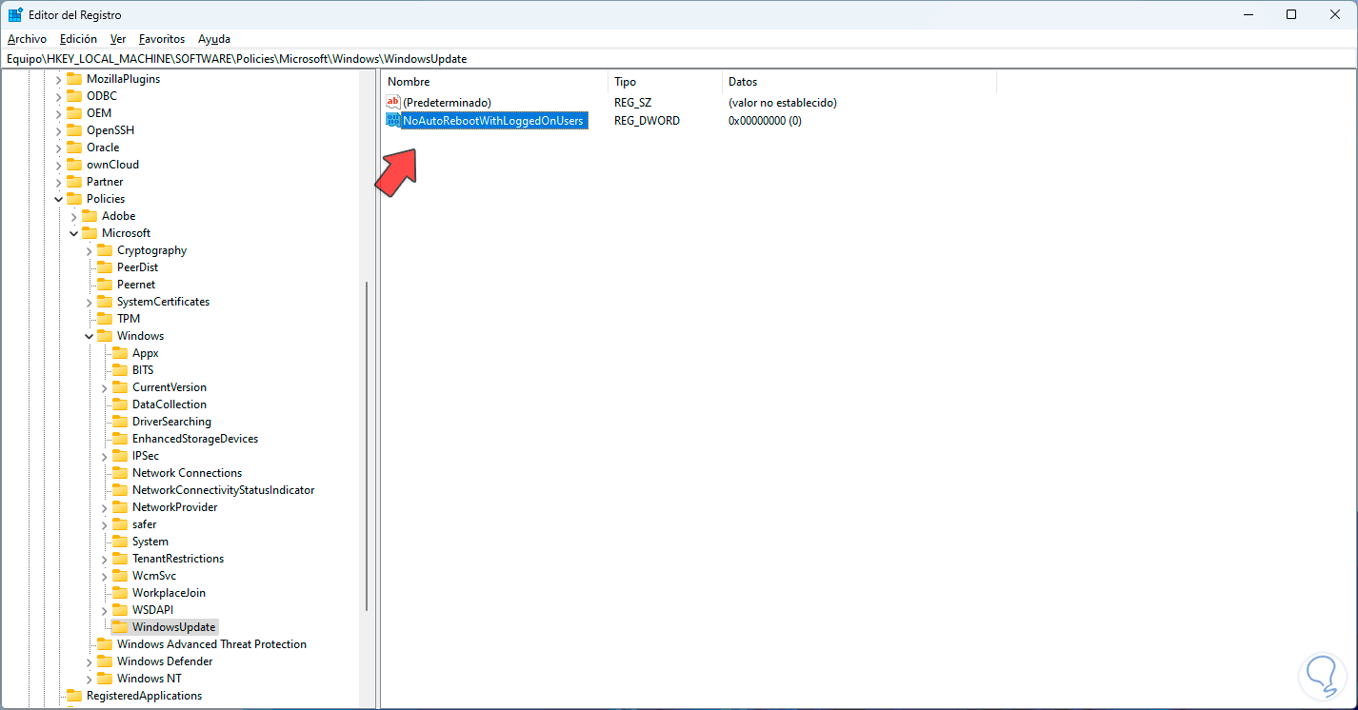Open the Favoritos menu
Viewport: 1358px width, 710px height.
pos(162,39)
